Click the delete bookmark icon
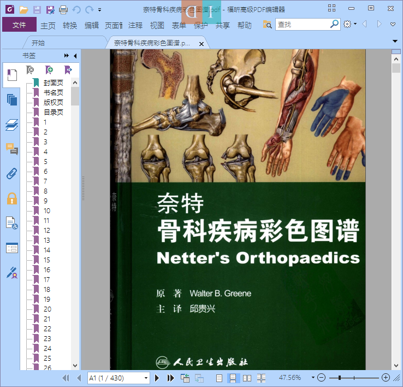Image resolution: width=403 pixels, height=387 pixels. (30, 70)
